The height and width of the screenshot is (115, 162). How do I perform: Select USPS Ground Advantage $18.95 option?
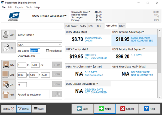(134, 38)
